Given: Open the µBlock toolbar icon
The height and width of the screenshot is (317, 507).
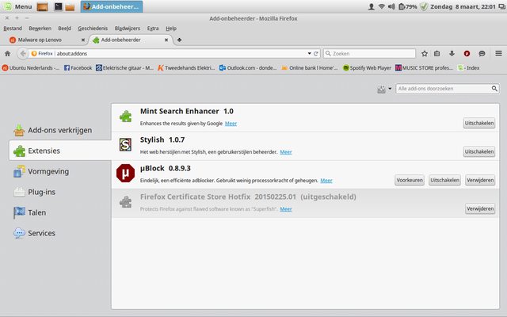Looking at the screenshot, I should 467,54.
